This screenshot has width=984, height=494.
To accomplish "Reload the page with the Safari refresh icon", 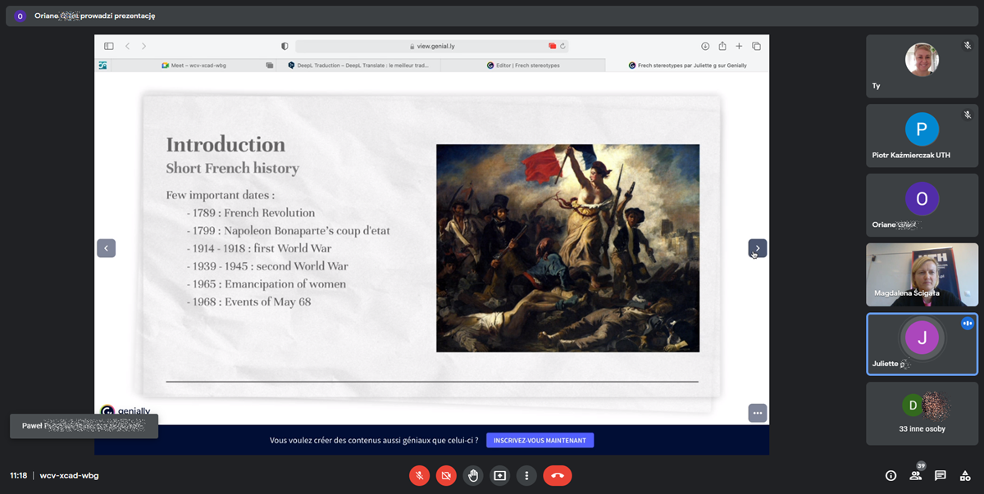I will 563,47.
